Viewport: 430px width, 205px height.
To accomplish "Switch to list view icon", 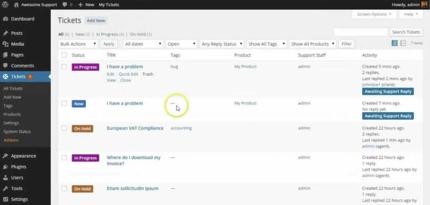I will [394, 43].
